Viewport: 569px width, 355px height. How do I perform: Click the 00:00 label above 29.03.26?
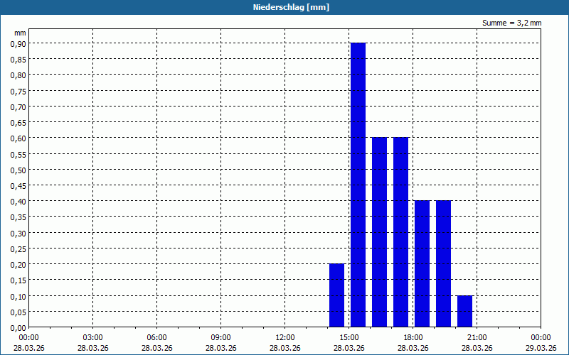point(541,338)
